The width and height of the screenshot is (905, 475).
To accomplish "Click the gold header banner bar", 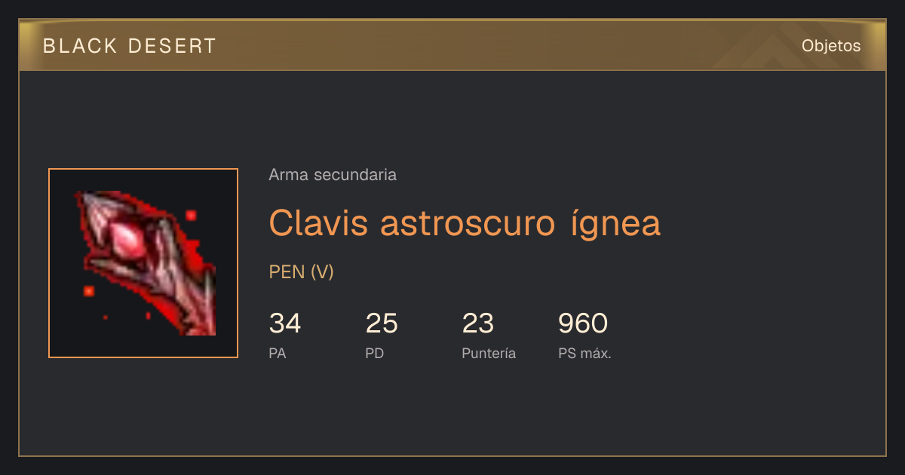I will pos(452,45).
